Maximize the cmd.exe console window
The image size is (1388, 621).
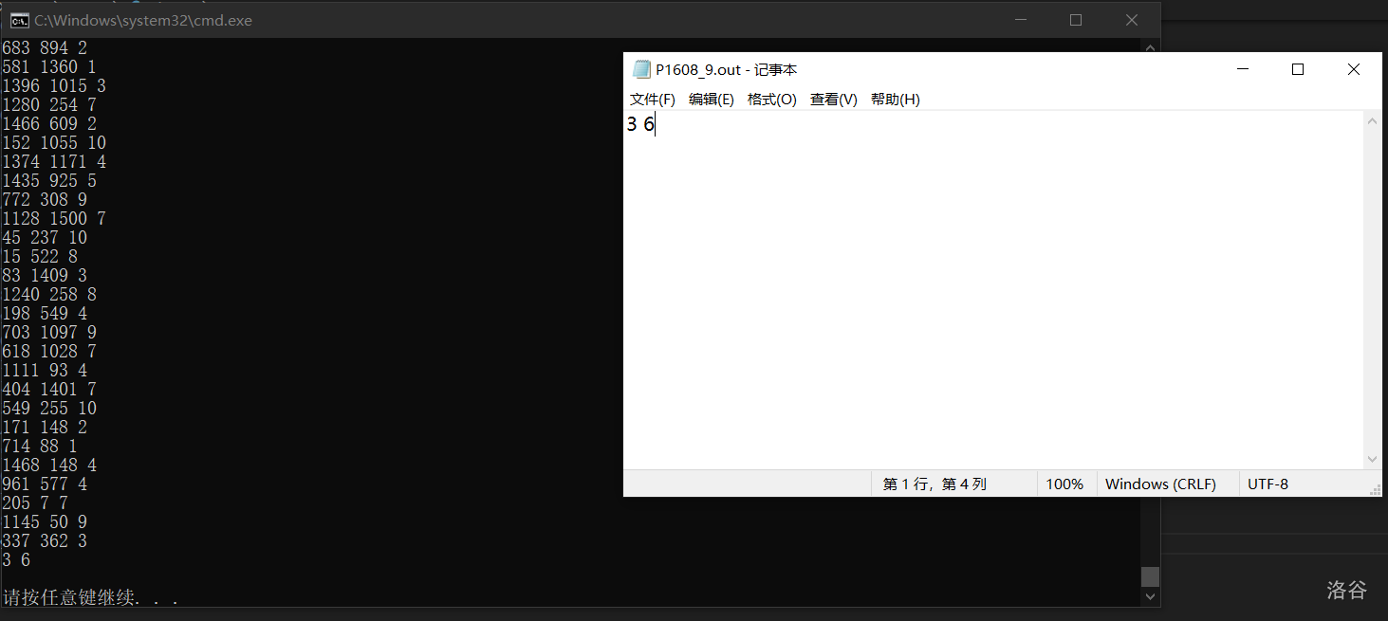1076,20
